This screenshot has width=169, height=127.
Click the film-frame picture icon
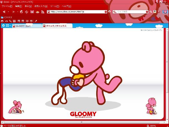coord(14,21)
